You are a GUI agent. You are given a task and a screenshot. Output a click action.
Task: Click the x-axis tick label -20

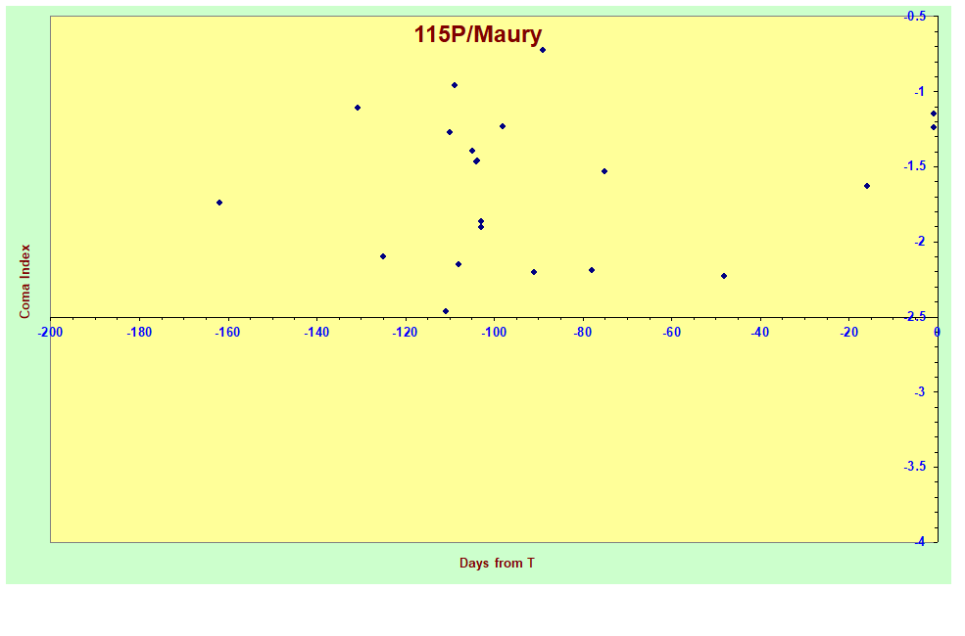(848, 333)
